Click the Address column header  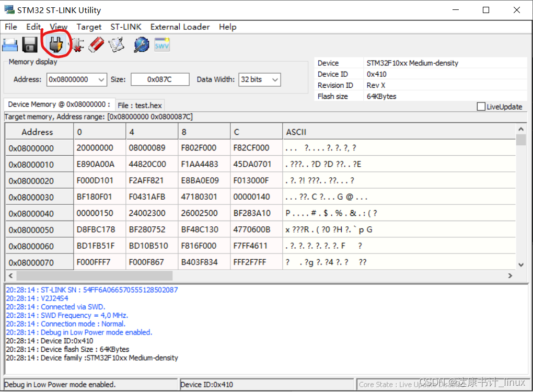pos(39,132)
